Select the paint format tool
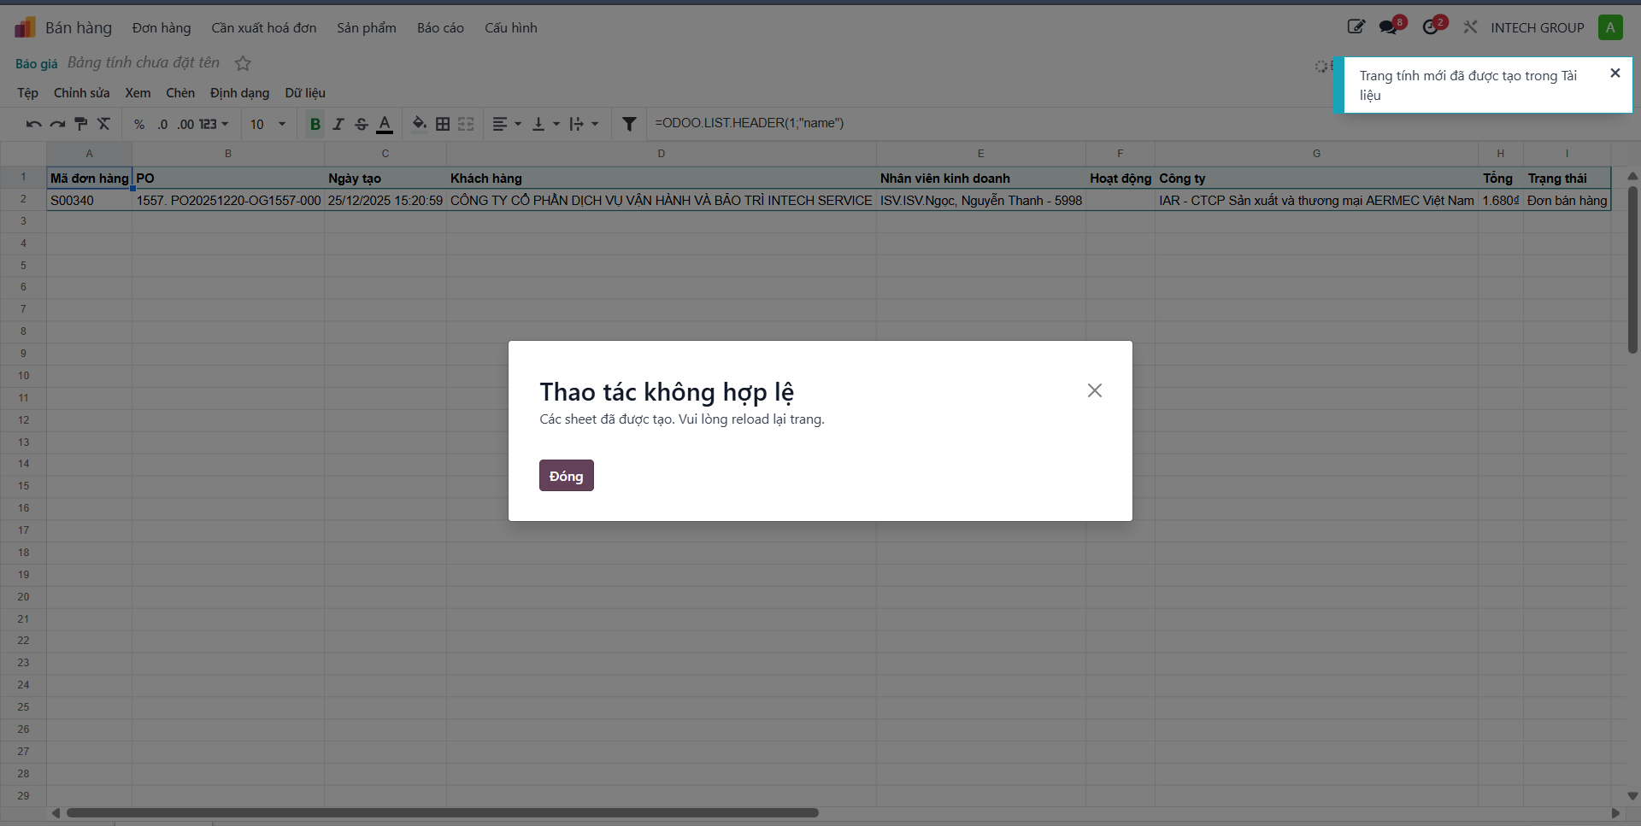This screenshot has width=1641, height=826. 81,124
